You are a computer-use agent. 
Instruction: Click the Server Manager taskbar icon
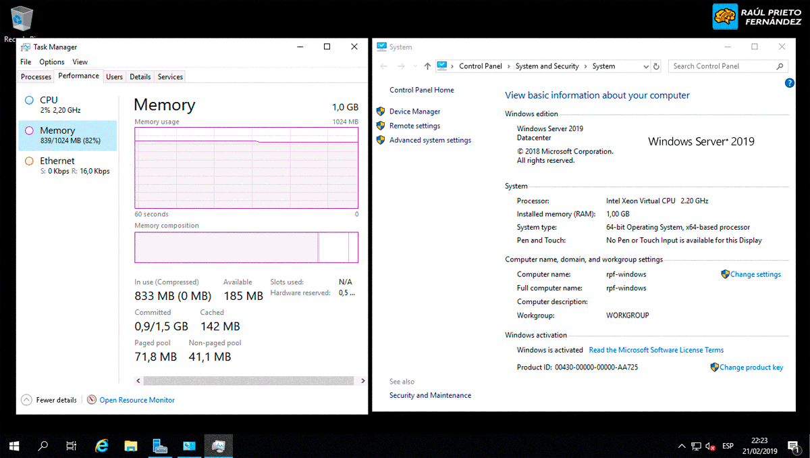click(x=160, y=446)
